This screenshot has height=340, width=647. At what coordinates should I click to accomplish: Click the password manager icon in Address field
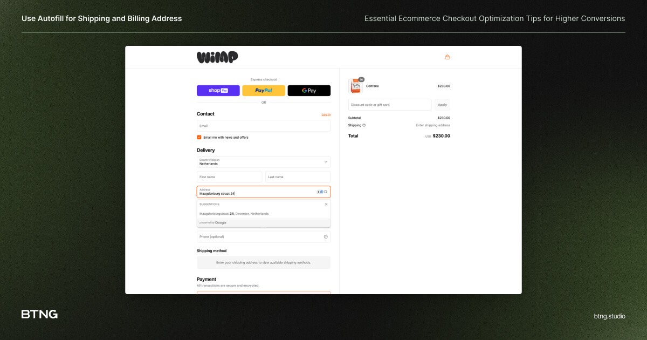(x=321, y=192)
